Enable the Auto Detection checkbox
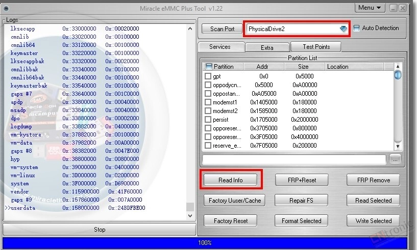Image resolution: width=417 pixels, height=250 pixels. (x=357, y=29)
